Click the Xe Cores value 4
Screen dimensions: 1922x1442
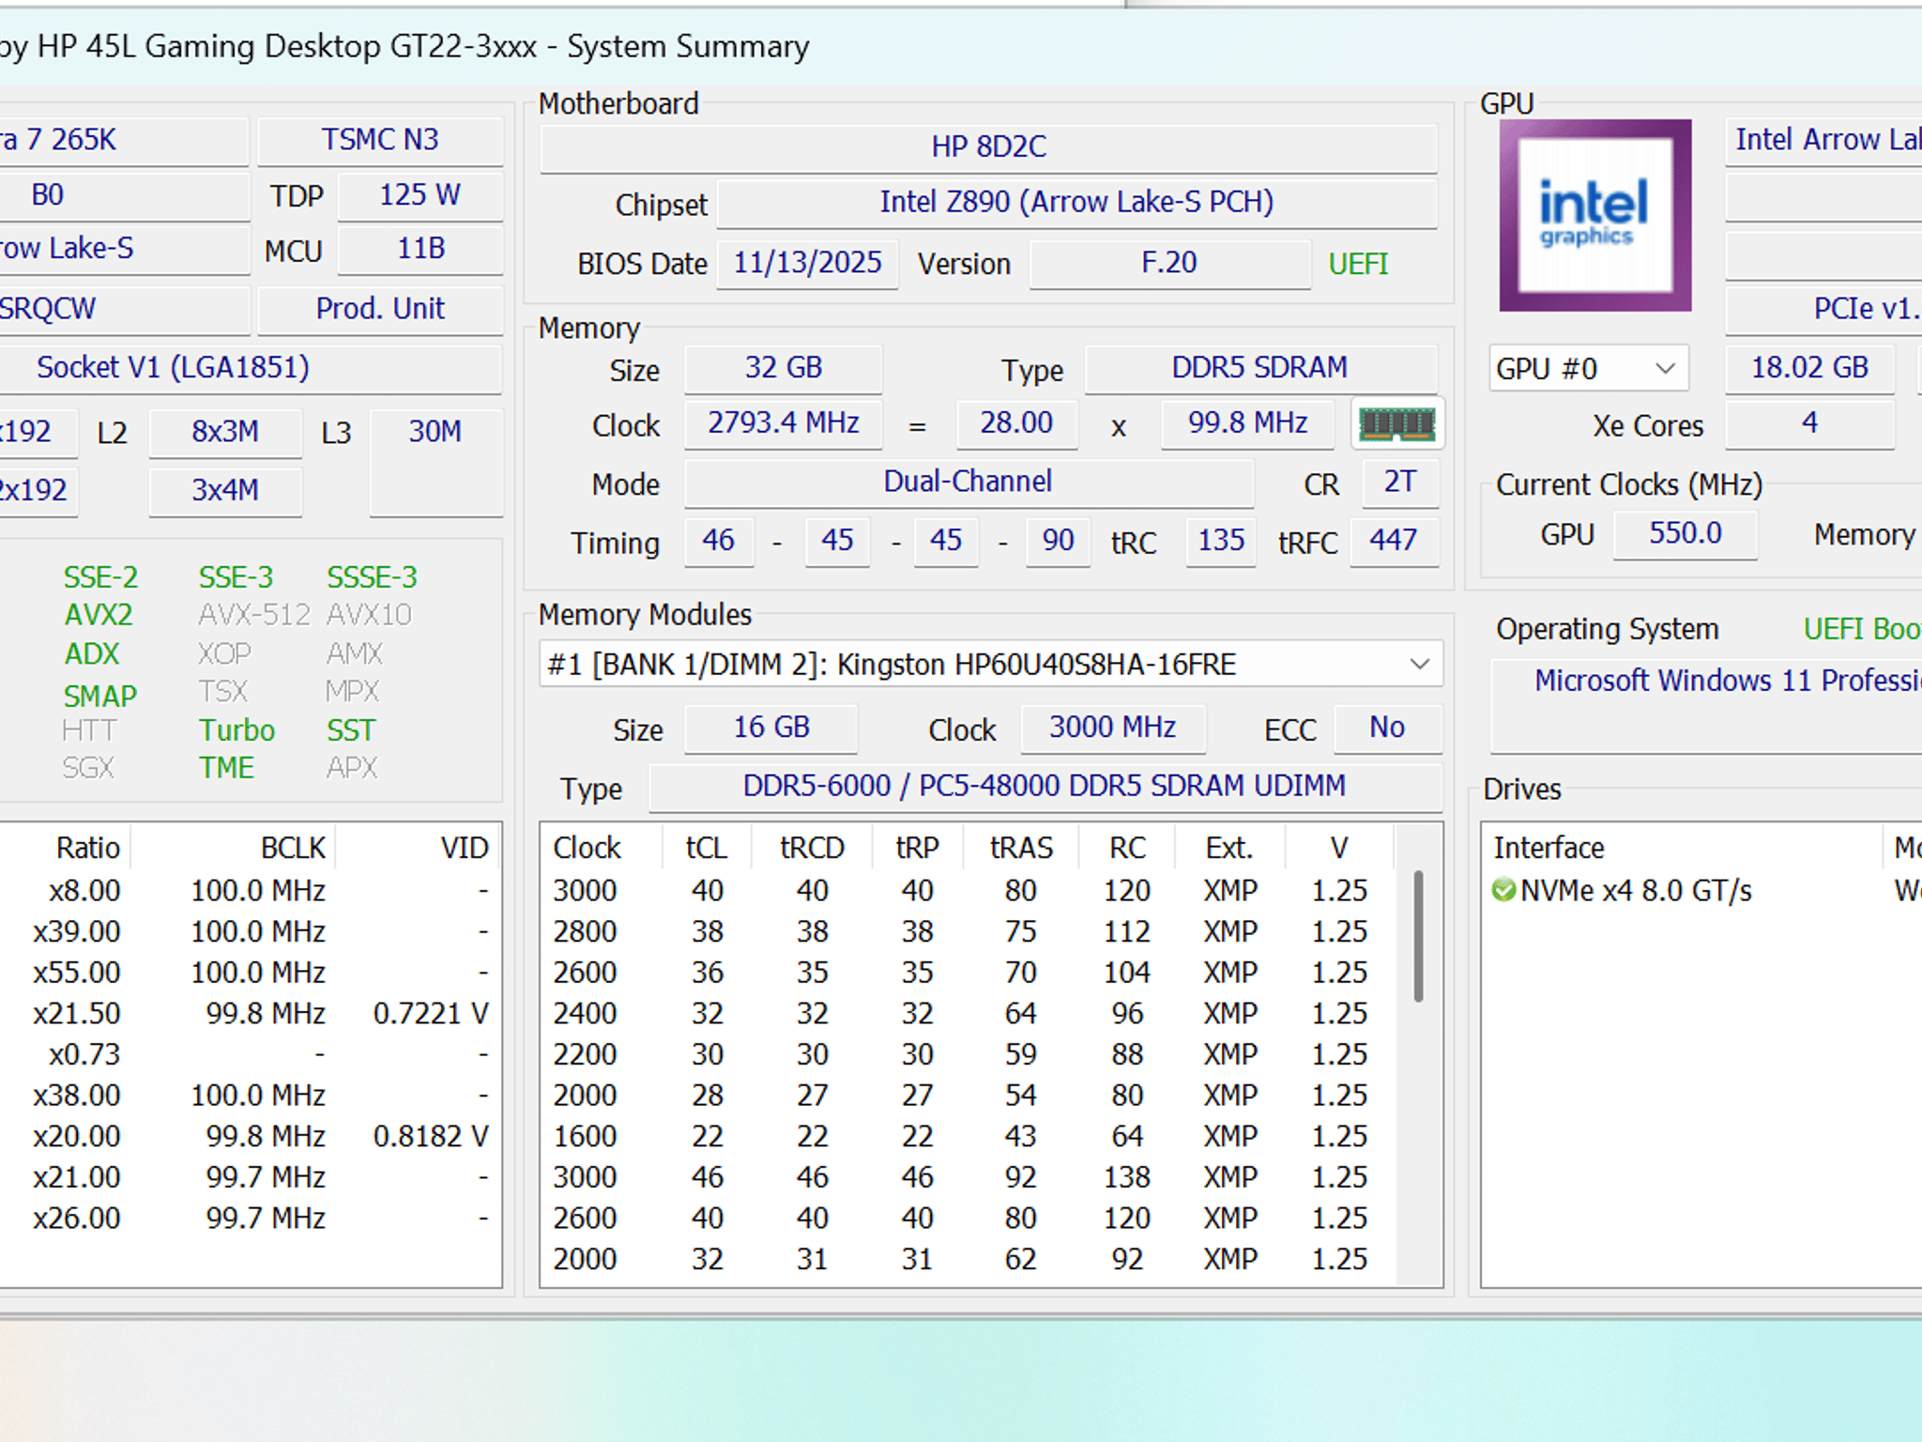[x=1809, y=423]
